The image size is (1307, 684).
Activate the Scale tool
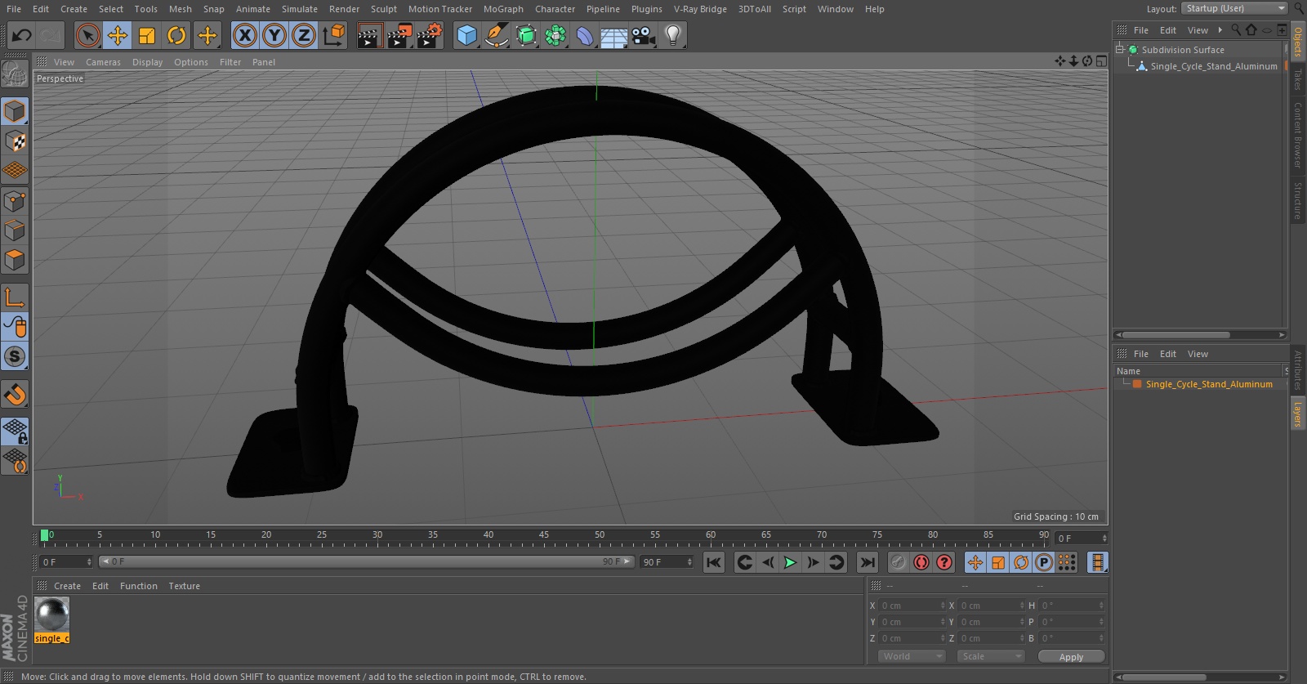[x=147, y=35]
